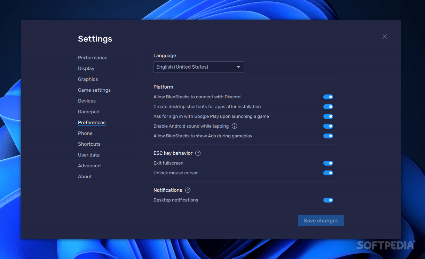Close the Settings window
Screen dimensions: 425x259
click(385, 37)
